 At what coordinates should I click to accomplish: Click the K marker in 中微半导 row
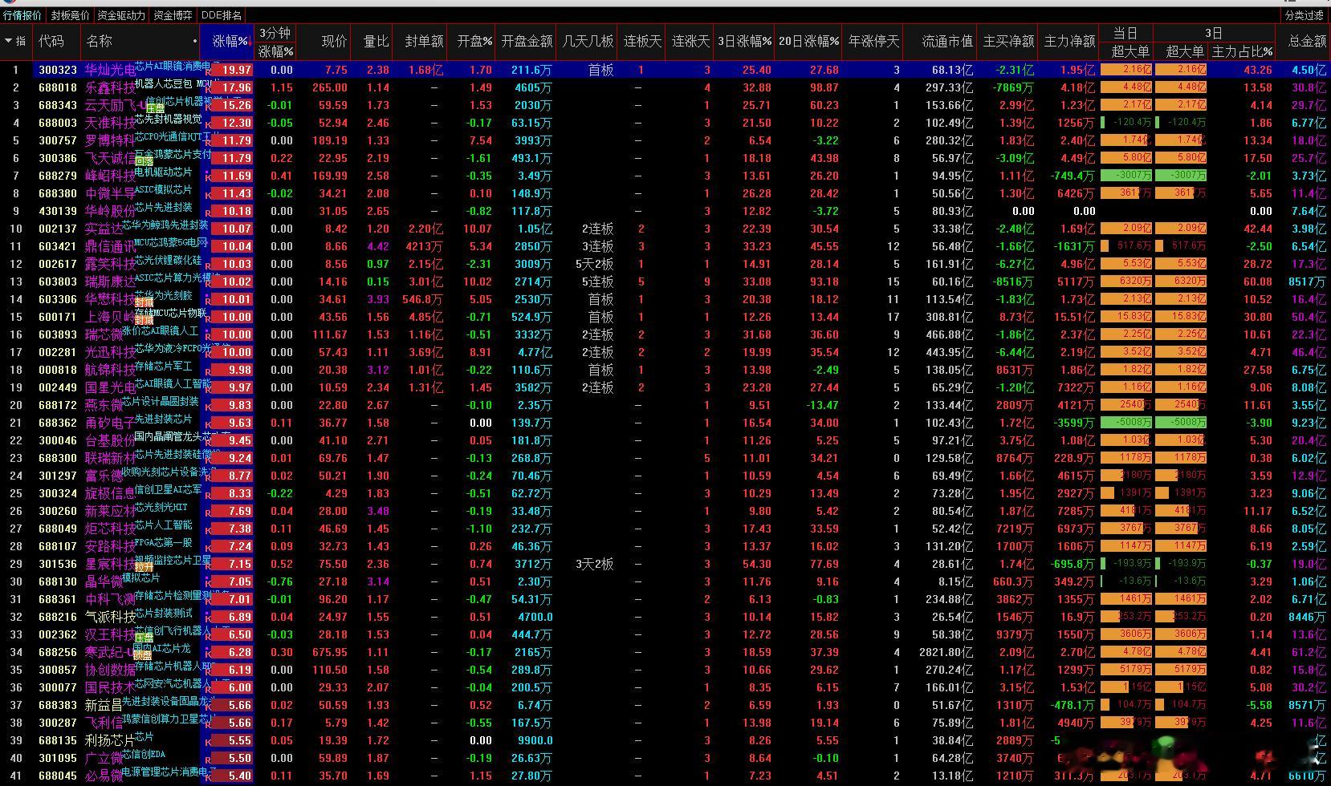tap(209, 195)
